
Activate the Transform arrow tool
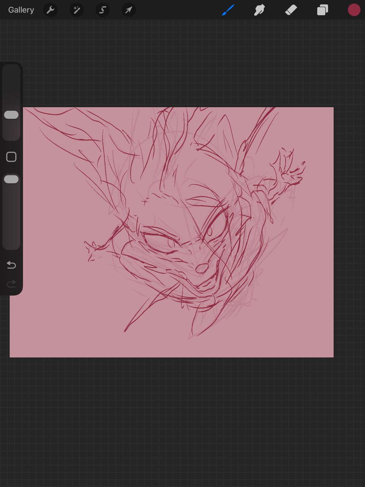click(x=128, y=10)
